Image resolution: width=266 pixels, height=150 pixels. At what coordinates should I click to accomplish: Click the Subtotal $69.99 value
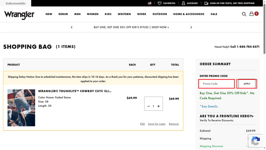pyautogui.click(x=250, y=131)
